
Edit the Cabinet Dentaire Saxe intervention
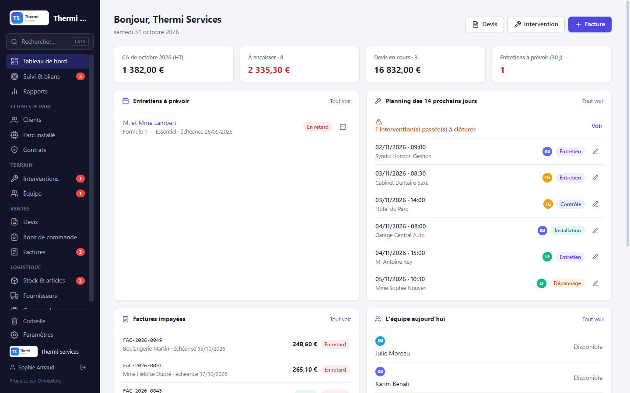pos(595,178)
